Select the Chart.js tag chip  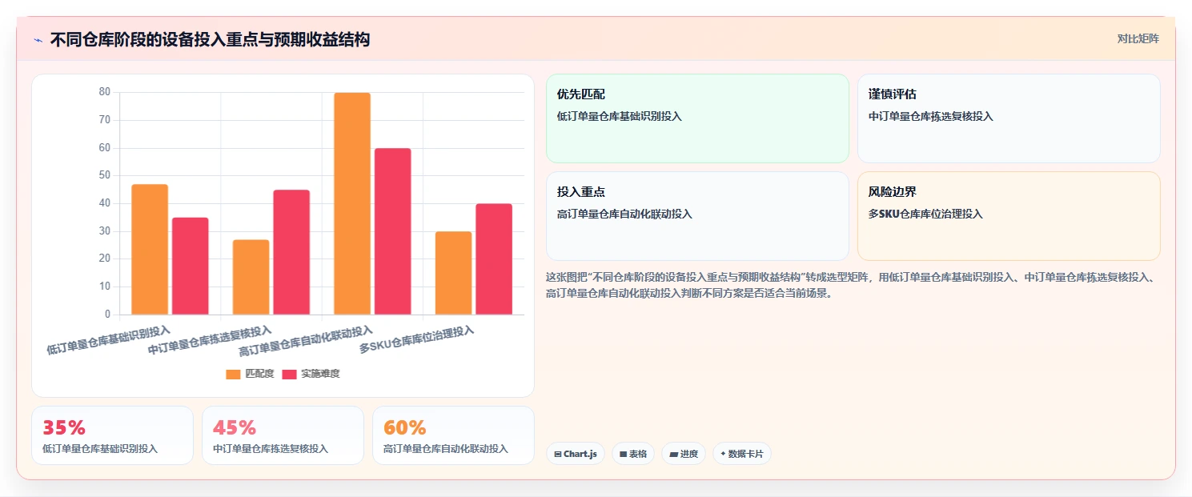pos(576,454)
